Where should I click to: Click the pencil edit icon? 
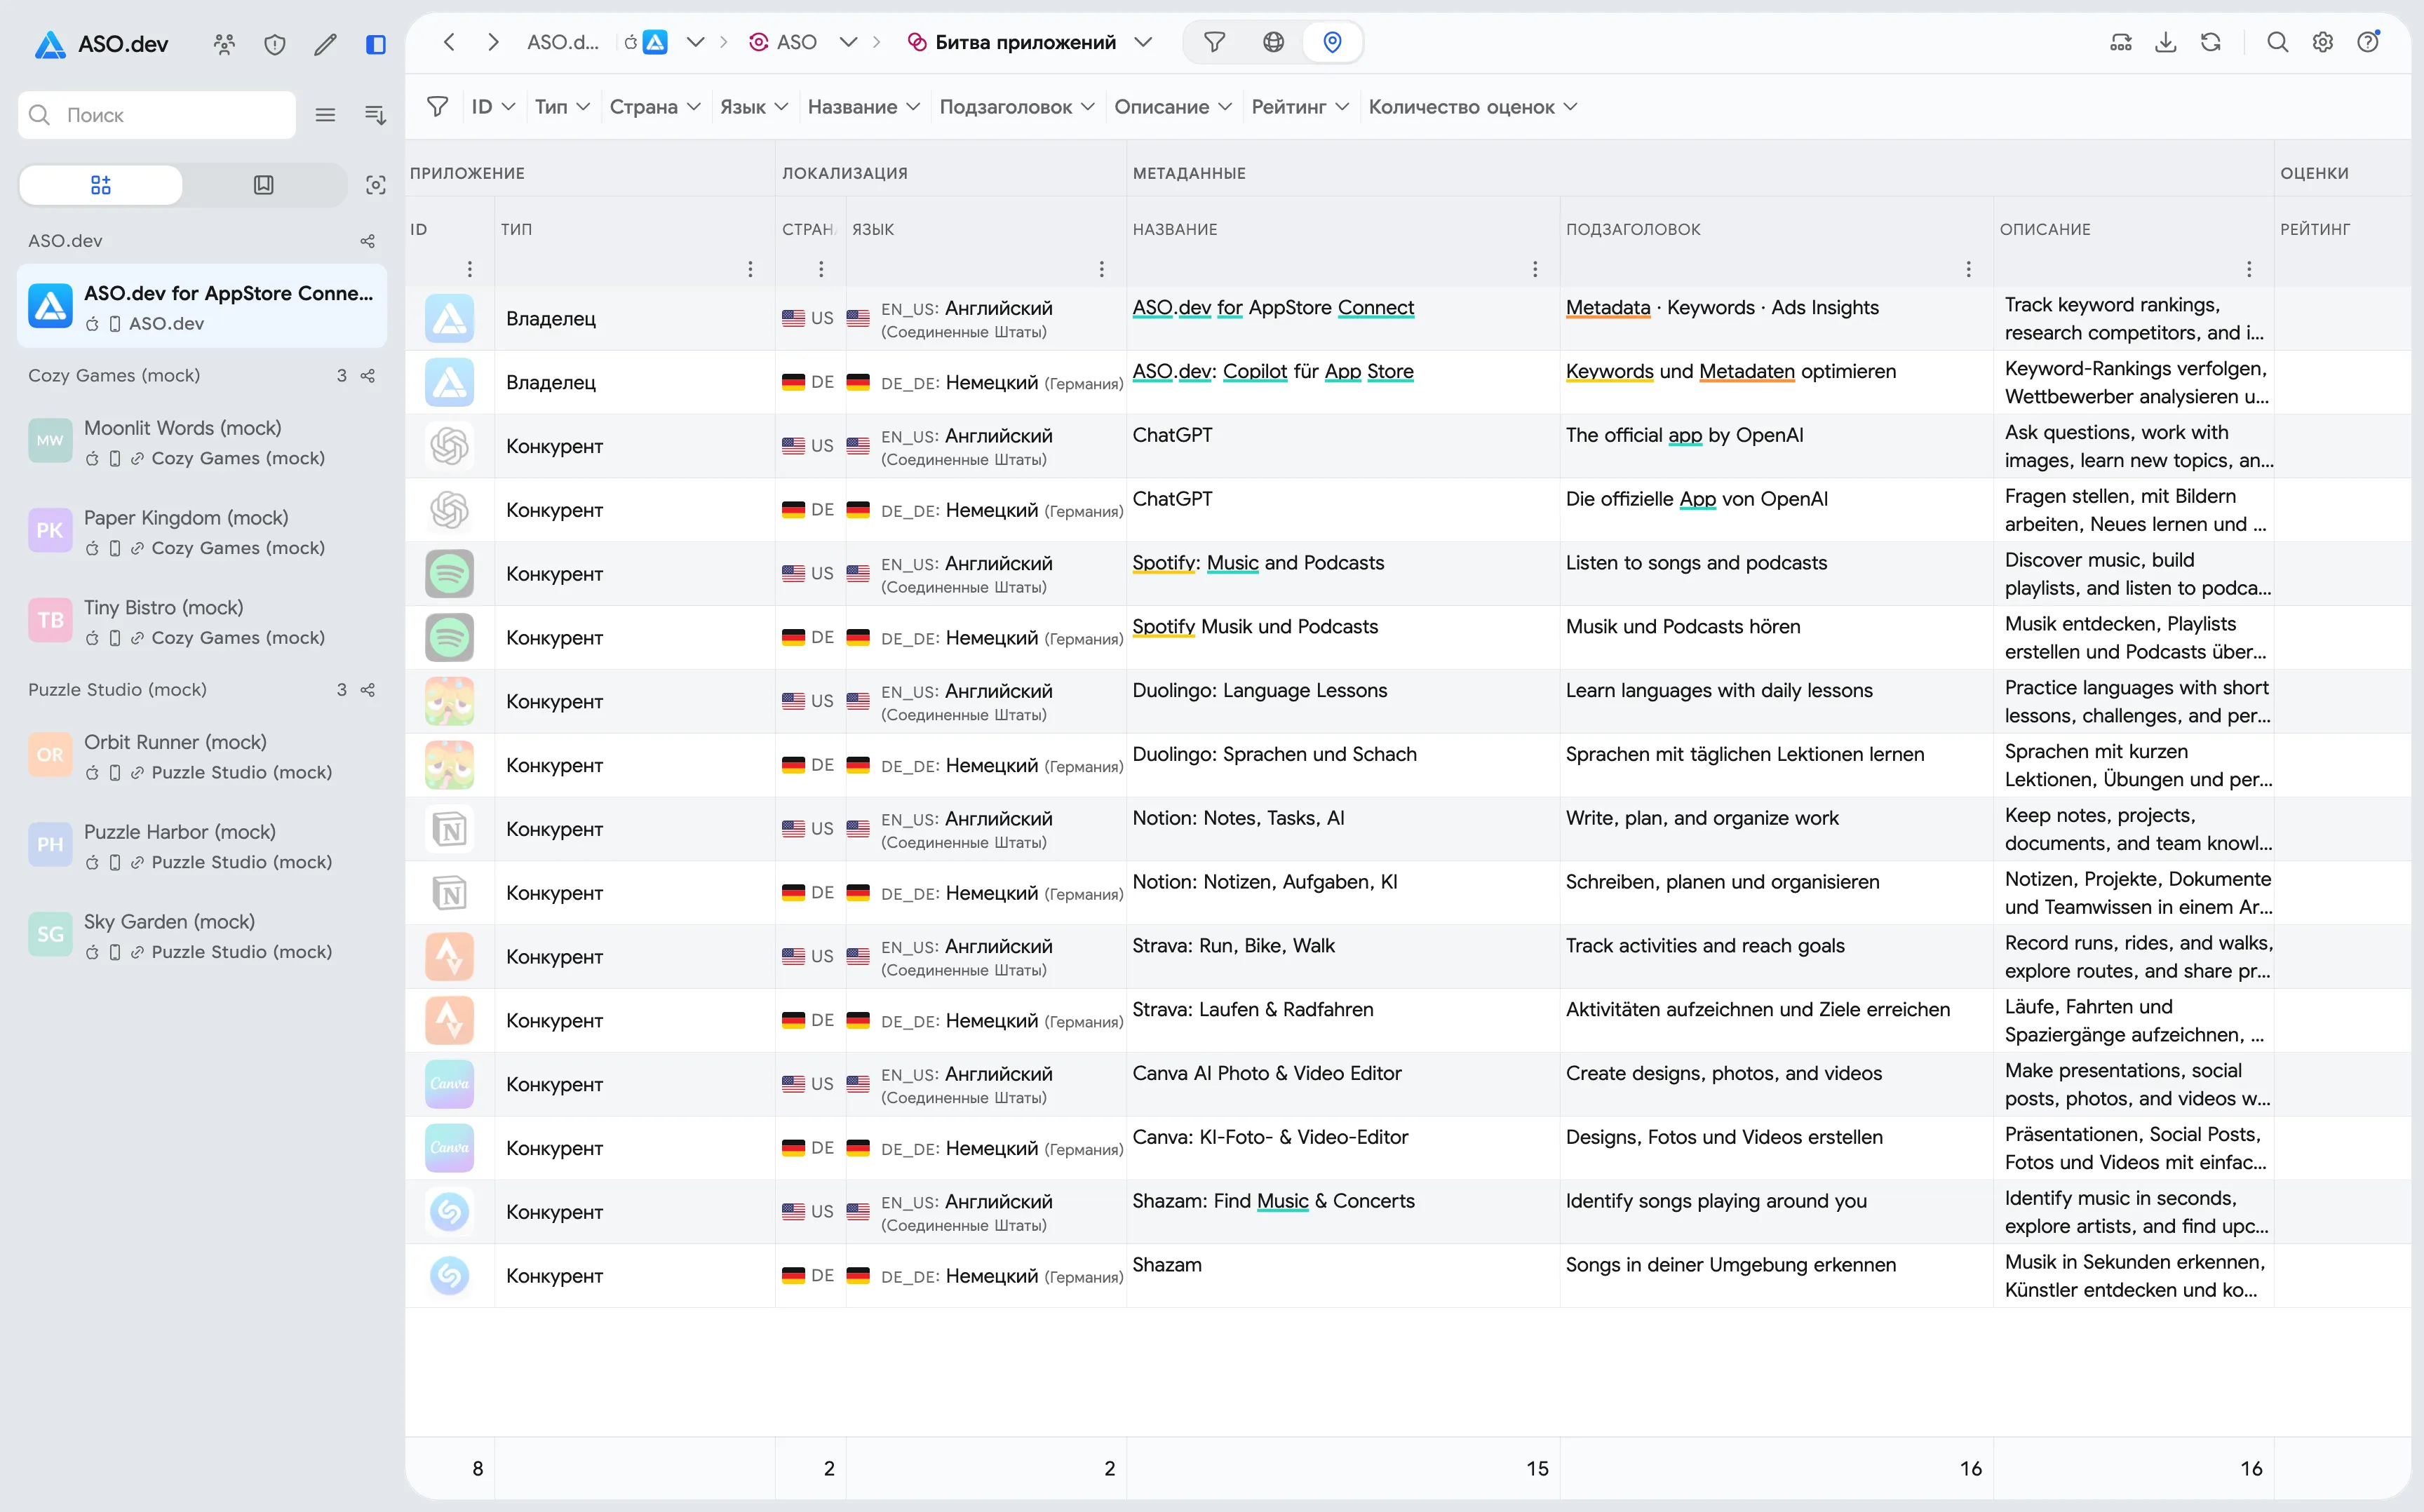click(325, 43)
